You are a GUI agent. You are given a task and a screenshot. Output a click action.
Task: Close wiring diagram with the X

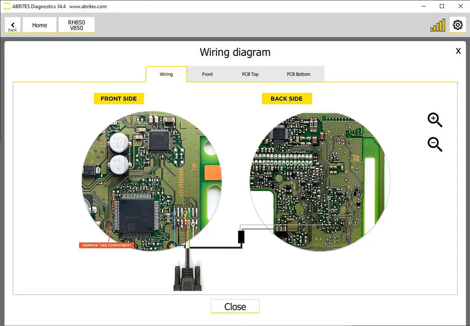click(x=458, y=51)
